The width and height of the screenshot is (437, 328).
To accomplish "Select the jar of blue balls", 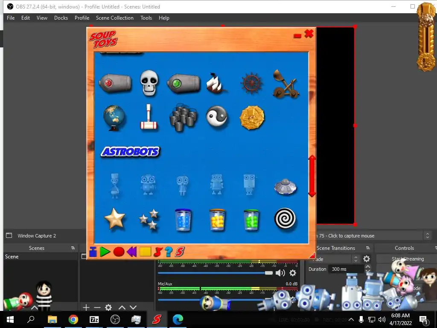I will coord(183,220).
